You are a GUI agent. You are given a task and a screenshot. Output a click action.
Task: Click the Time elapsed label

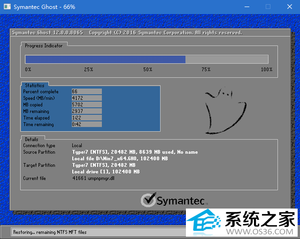tap(36, 118)
